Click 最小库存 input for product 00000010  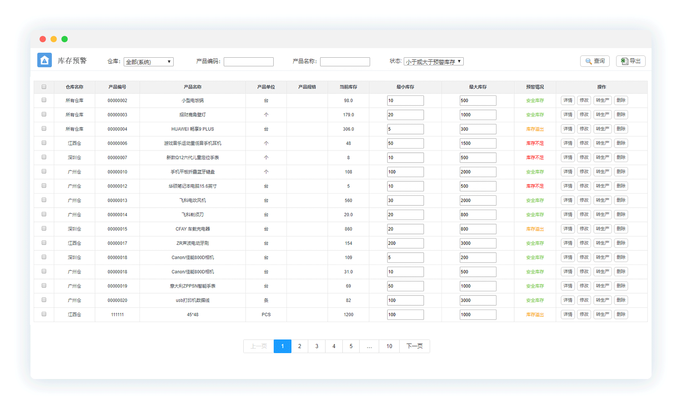pyautogui.click(x=405, y=172)
